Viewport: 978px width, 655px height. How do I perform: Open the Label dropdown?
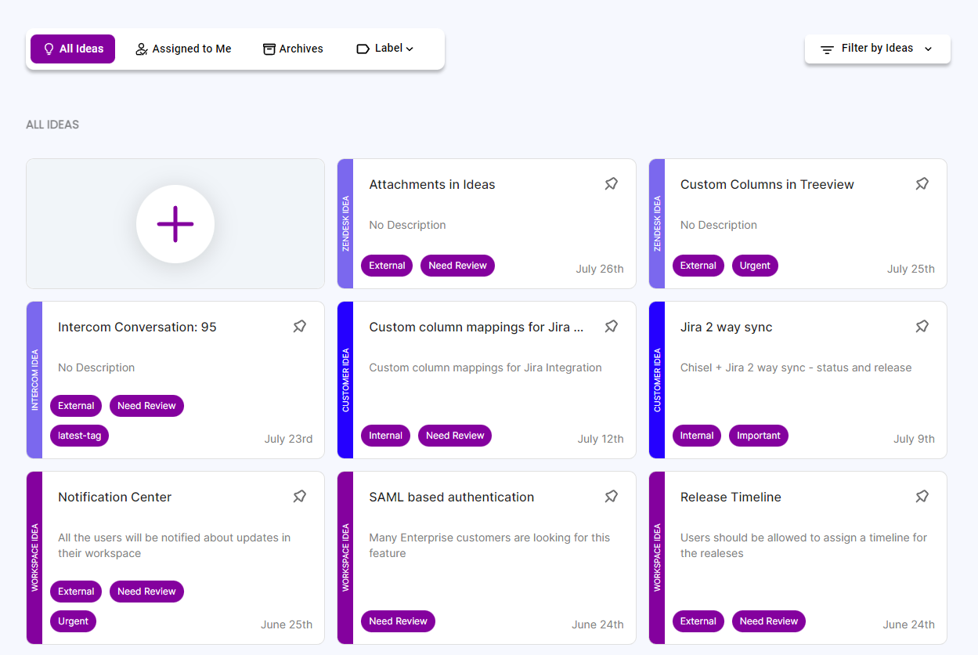[x=384, y=49]
